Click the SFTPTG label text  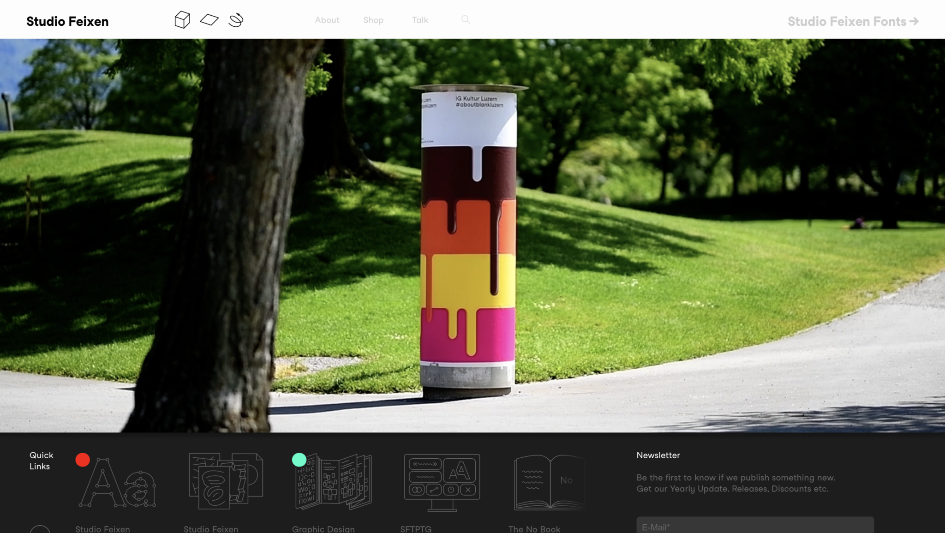415,529
